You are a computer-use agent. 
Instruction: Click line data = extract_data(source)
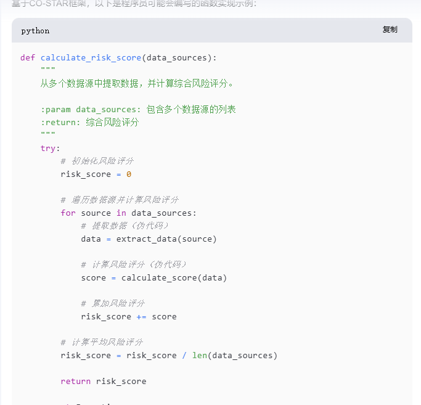point(149,239)
